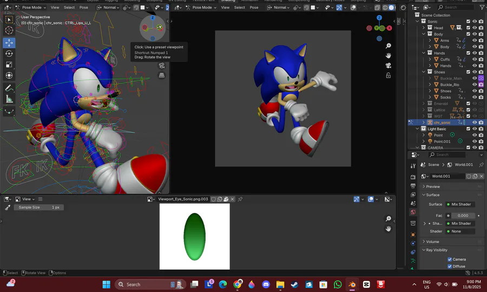Click the Shader None socket button
The image size is (487, 292).
460,231
